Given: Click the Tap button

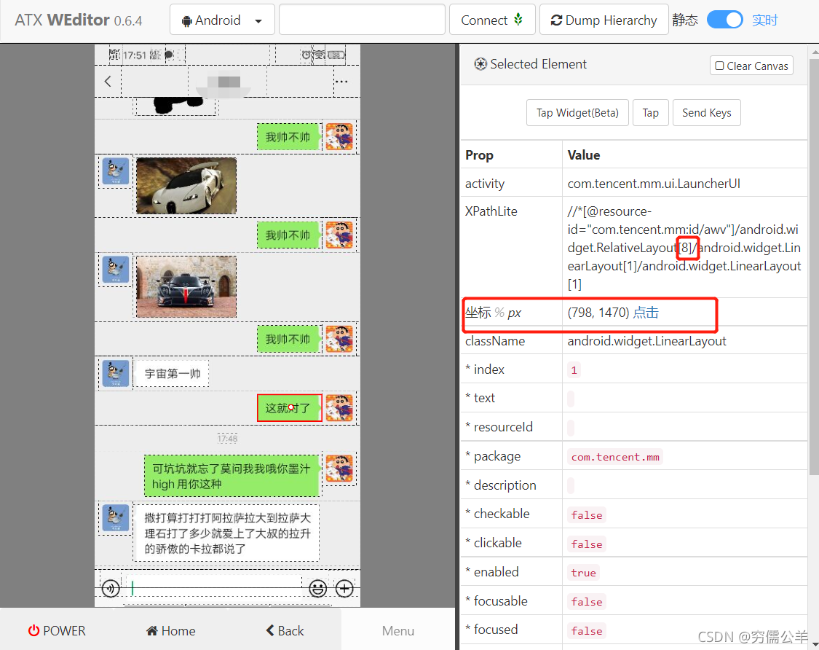Looking at the screenshot, I should tap(650, 112).
